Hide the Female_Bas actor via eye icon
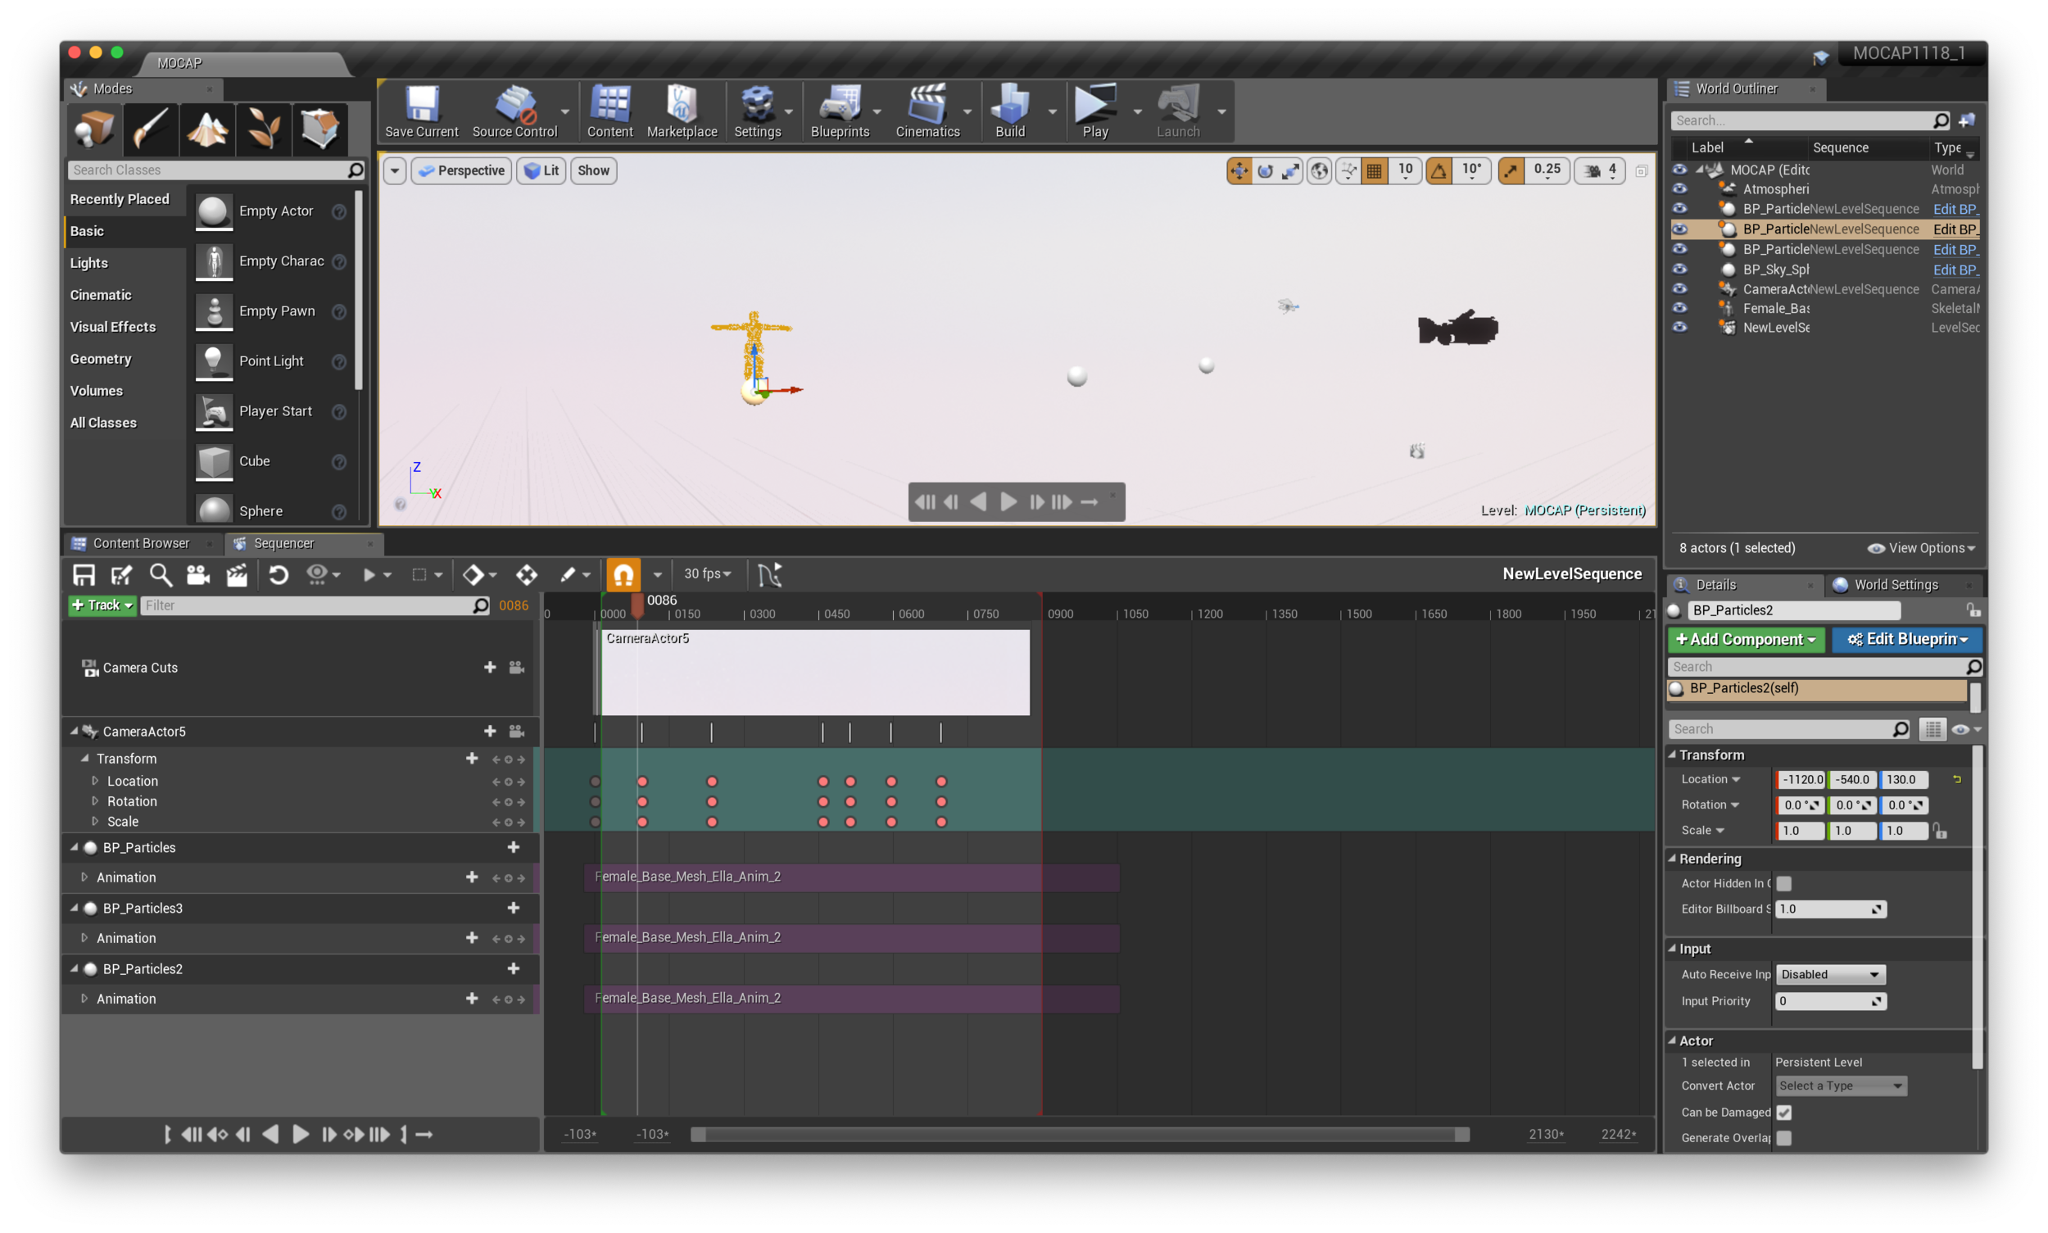2048x1233 pixels. 1679,308
